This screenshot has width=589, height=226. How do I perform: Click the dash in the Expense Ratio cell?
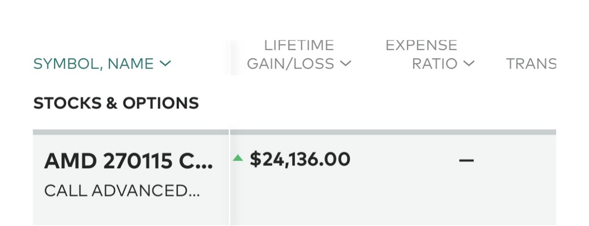(466, 160)
